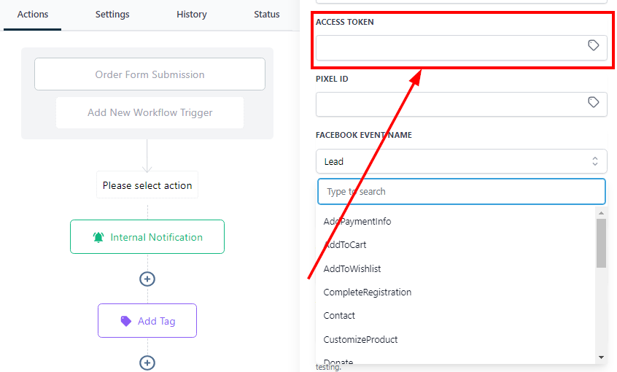Select CompleteRegistration event option
The width and height of the screenshot is (617, 372).
click(x=368, y=292)
